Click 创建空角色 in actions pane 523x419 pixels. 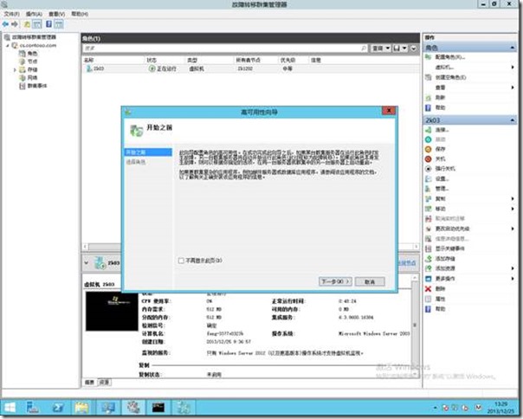450,77
